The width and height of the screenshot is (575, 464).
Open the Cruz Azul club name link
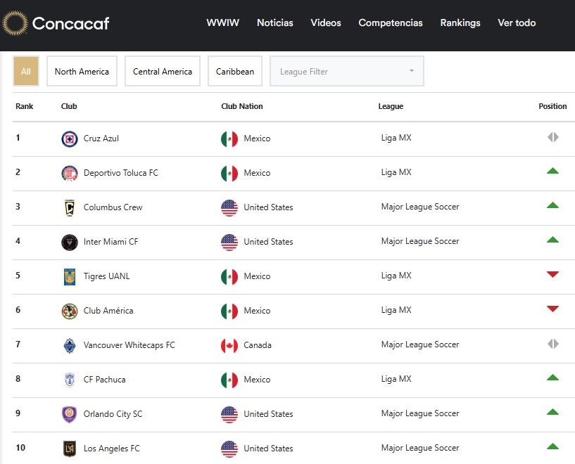[x=101, y=138]
